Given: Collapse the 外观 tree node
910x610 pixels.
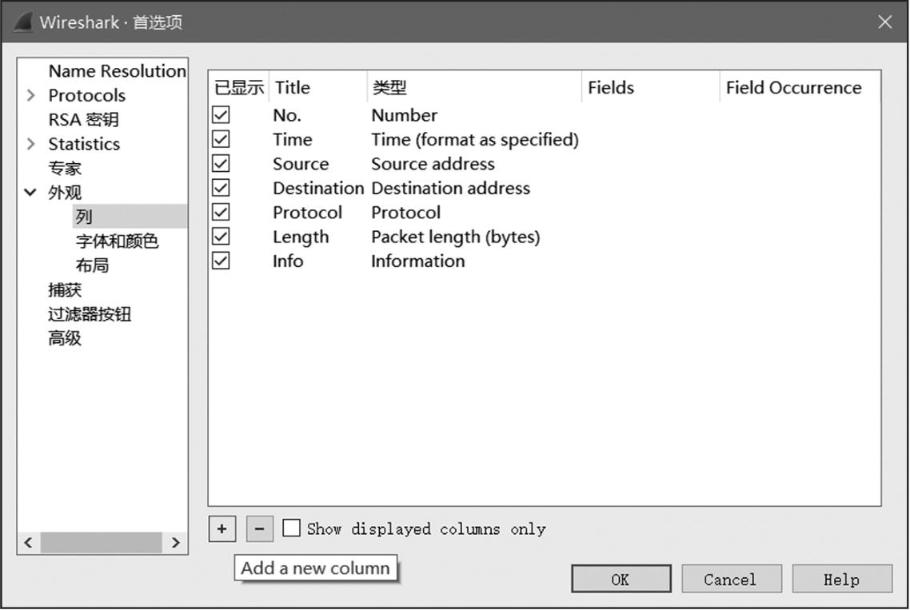Looking at the screenshot, I should click(30, 192).
